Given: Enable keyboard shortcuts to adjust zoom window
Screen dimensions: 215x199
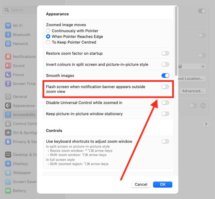Looking at the screenshot, I should point(165,141).
